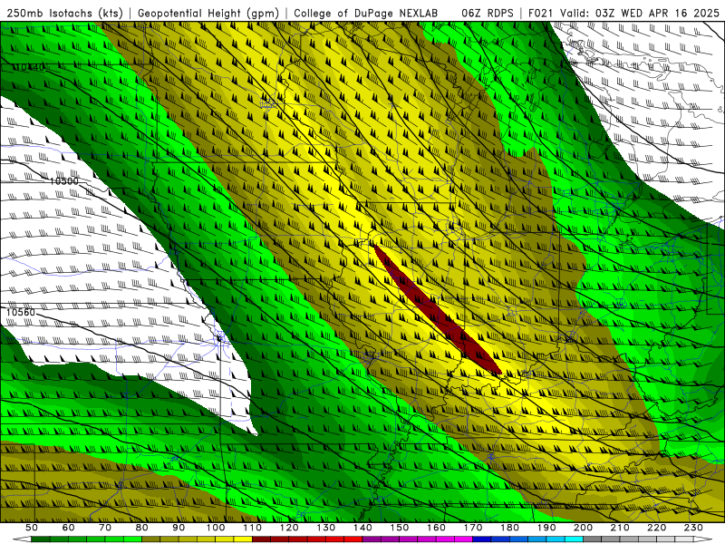Image resolution: width=725 pixels, height=544 pixels.
Task: Click the dark red colorbar segment just after 110
Action: coord(262,539)
